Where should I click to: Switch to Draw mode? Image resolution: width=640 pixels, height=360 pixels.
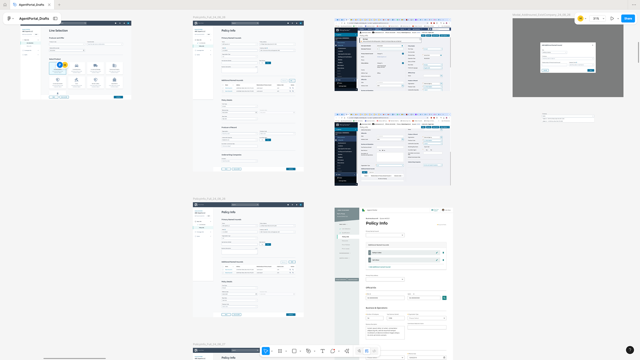pyautogui.click(x=359, y=351)
